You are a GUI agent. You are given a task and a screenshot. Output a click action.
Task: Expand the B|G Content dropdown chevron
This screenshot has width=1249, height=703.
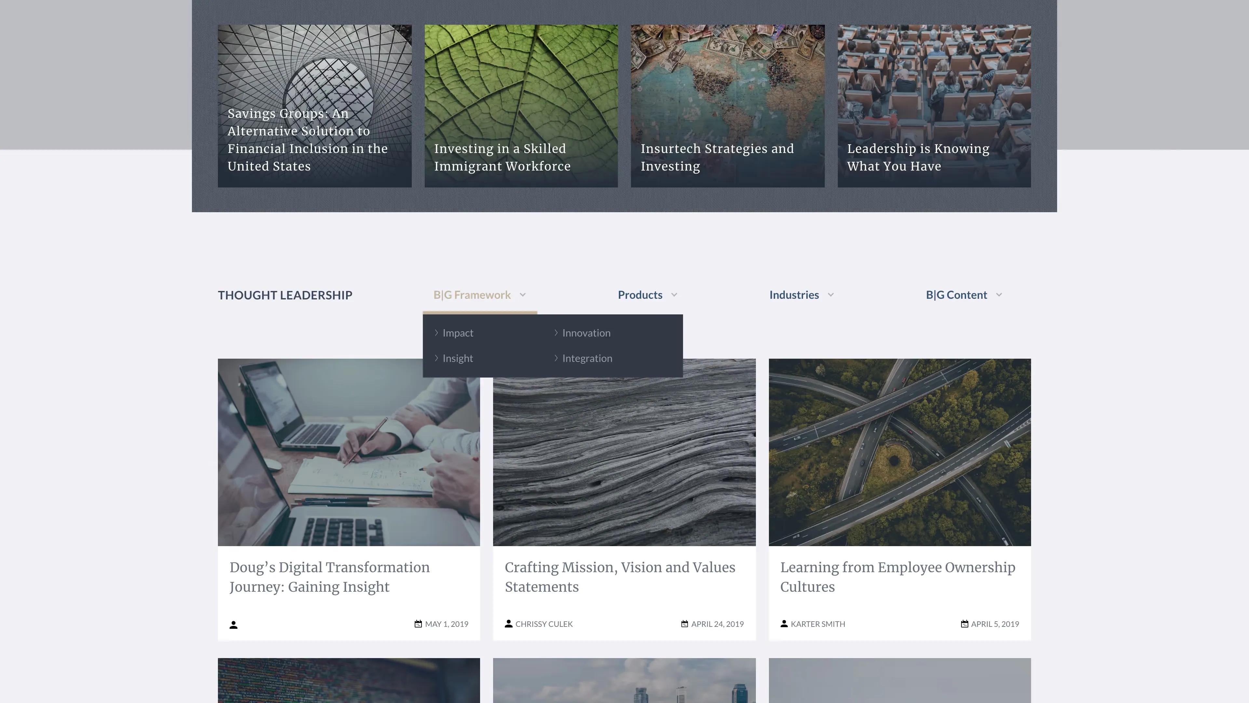coord(999,295)
